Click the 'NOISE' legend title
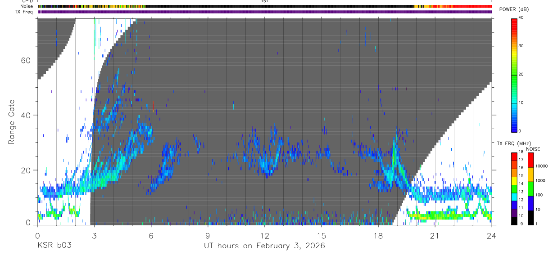This screenshot has height=255, width=553. (533, 149)
